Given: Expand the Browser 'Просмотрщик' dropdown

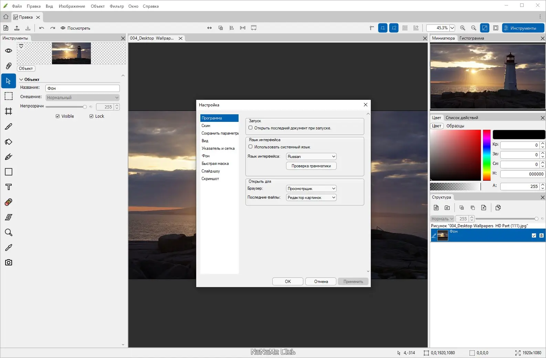Looking at the screenshot, I should 311,189.
